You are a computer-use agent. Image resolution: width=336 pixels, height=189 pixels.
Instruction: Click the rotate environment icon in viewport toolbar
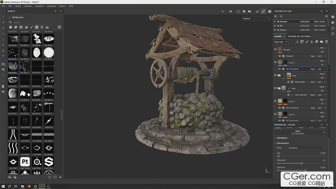(257, 11)
